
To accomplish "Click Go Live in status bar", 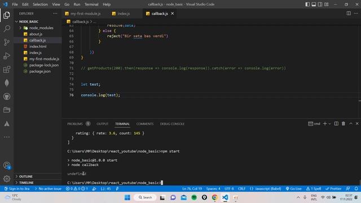I will (293, 188).
